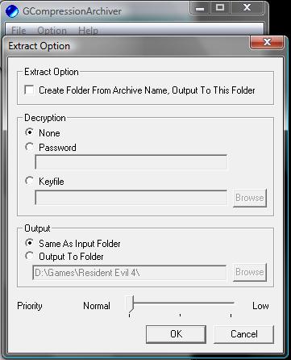The height and width of the screenshot is (360, 291).
Task: Select Keyfile decryption radio button
Action: coord(29,181)
